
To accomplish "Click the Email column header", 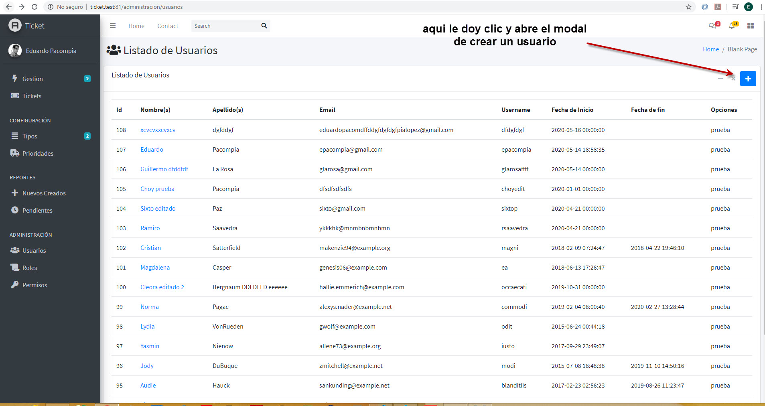I will click(x=327, y=110).
